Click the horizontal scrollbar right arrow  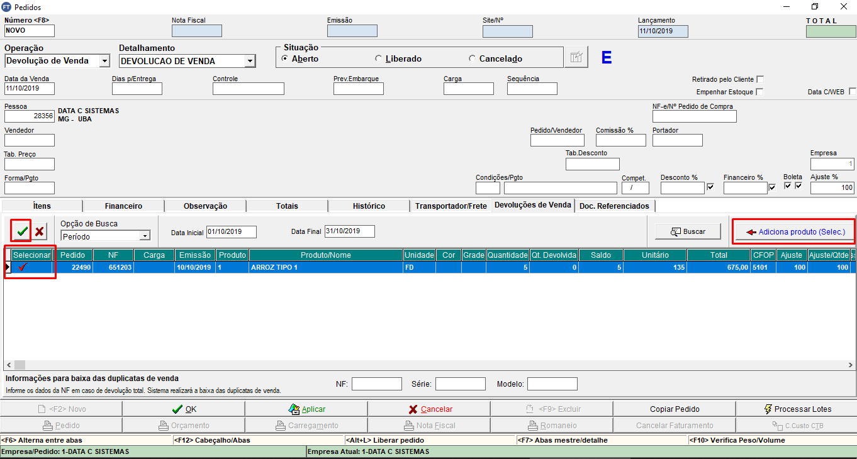click(851, 365)
